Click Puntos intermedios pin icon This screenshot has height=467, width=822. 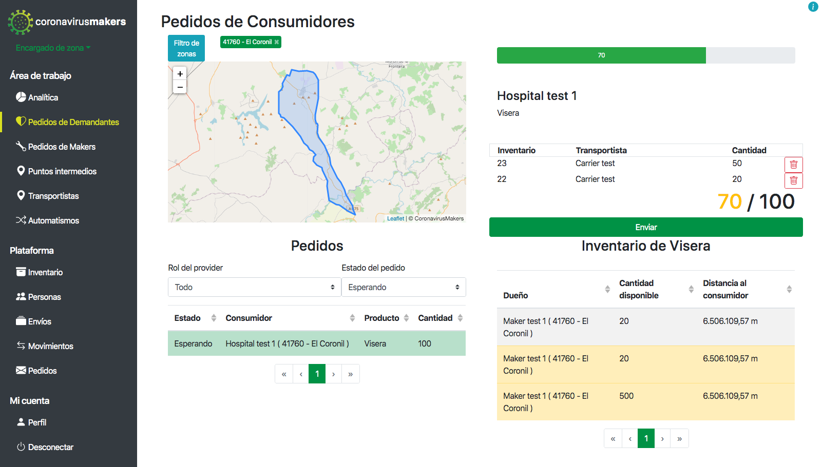pyautogui.click(x=21, y=171)
